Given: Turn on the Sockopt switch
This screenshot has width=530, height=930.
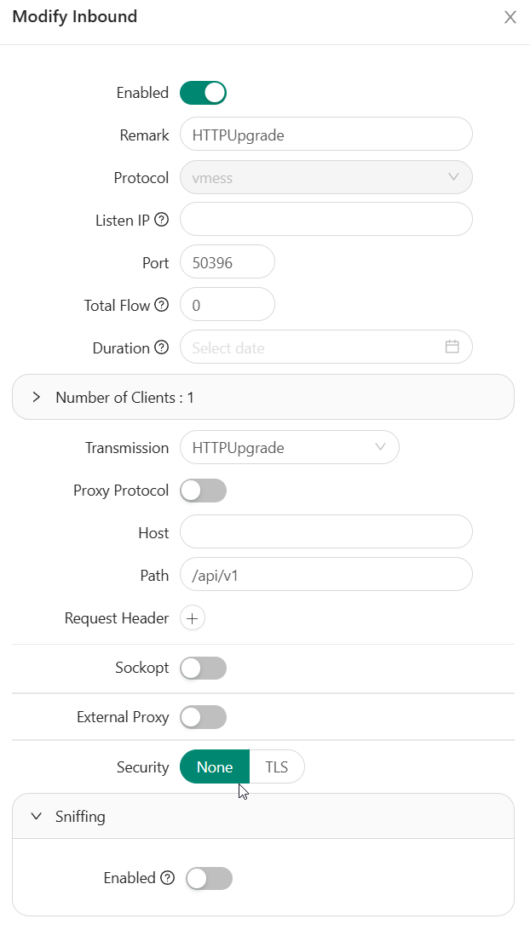Looking at the screenshot, I should (x=203, y=668).
